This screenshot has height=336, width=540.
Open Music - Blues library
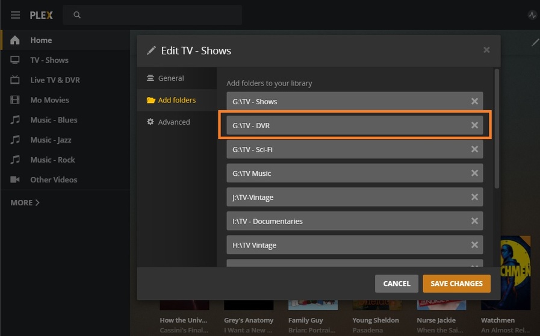(x=66, y=120)
